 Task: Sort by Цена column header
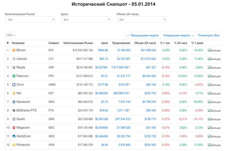point(105,43)
